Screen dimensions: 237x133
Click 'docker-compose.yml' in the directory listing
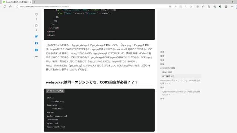tap(57, 116)
